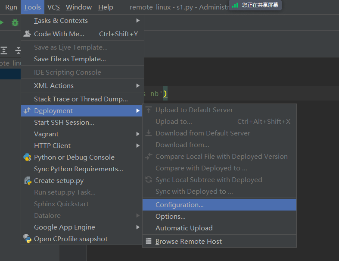
Task: Open Deployment Options...
Action: (171, 217)
